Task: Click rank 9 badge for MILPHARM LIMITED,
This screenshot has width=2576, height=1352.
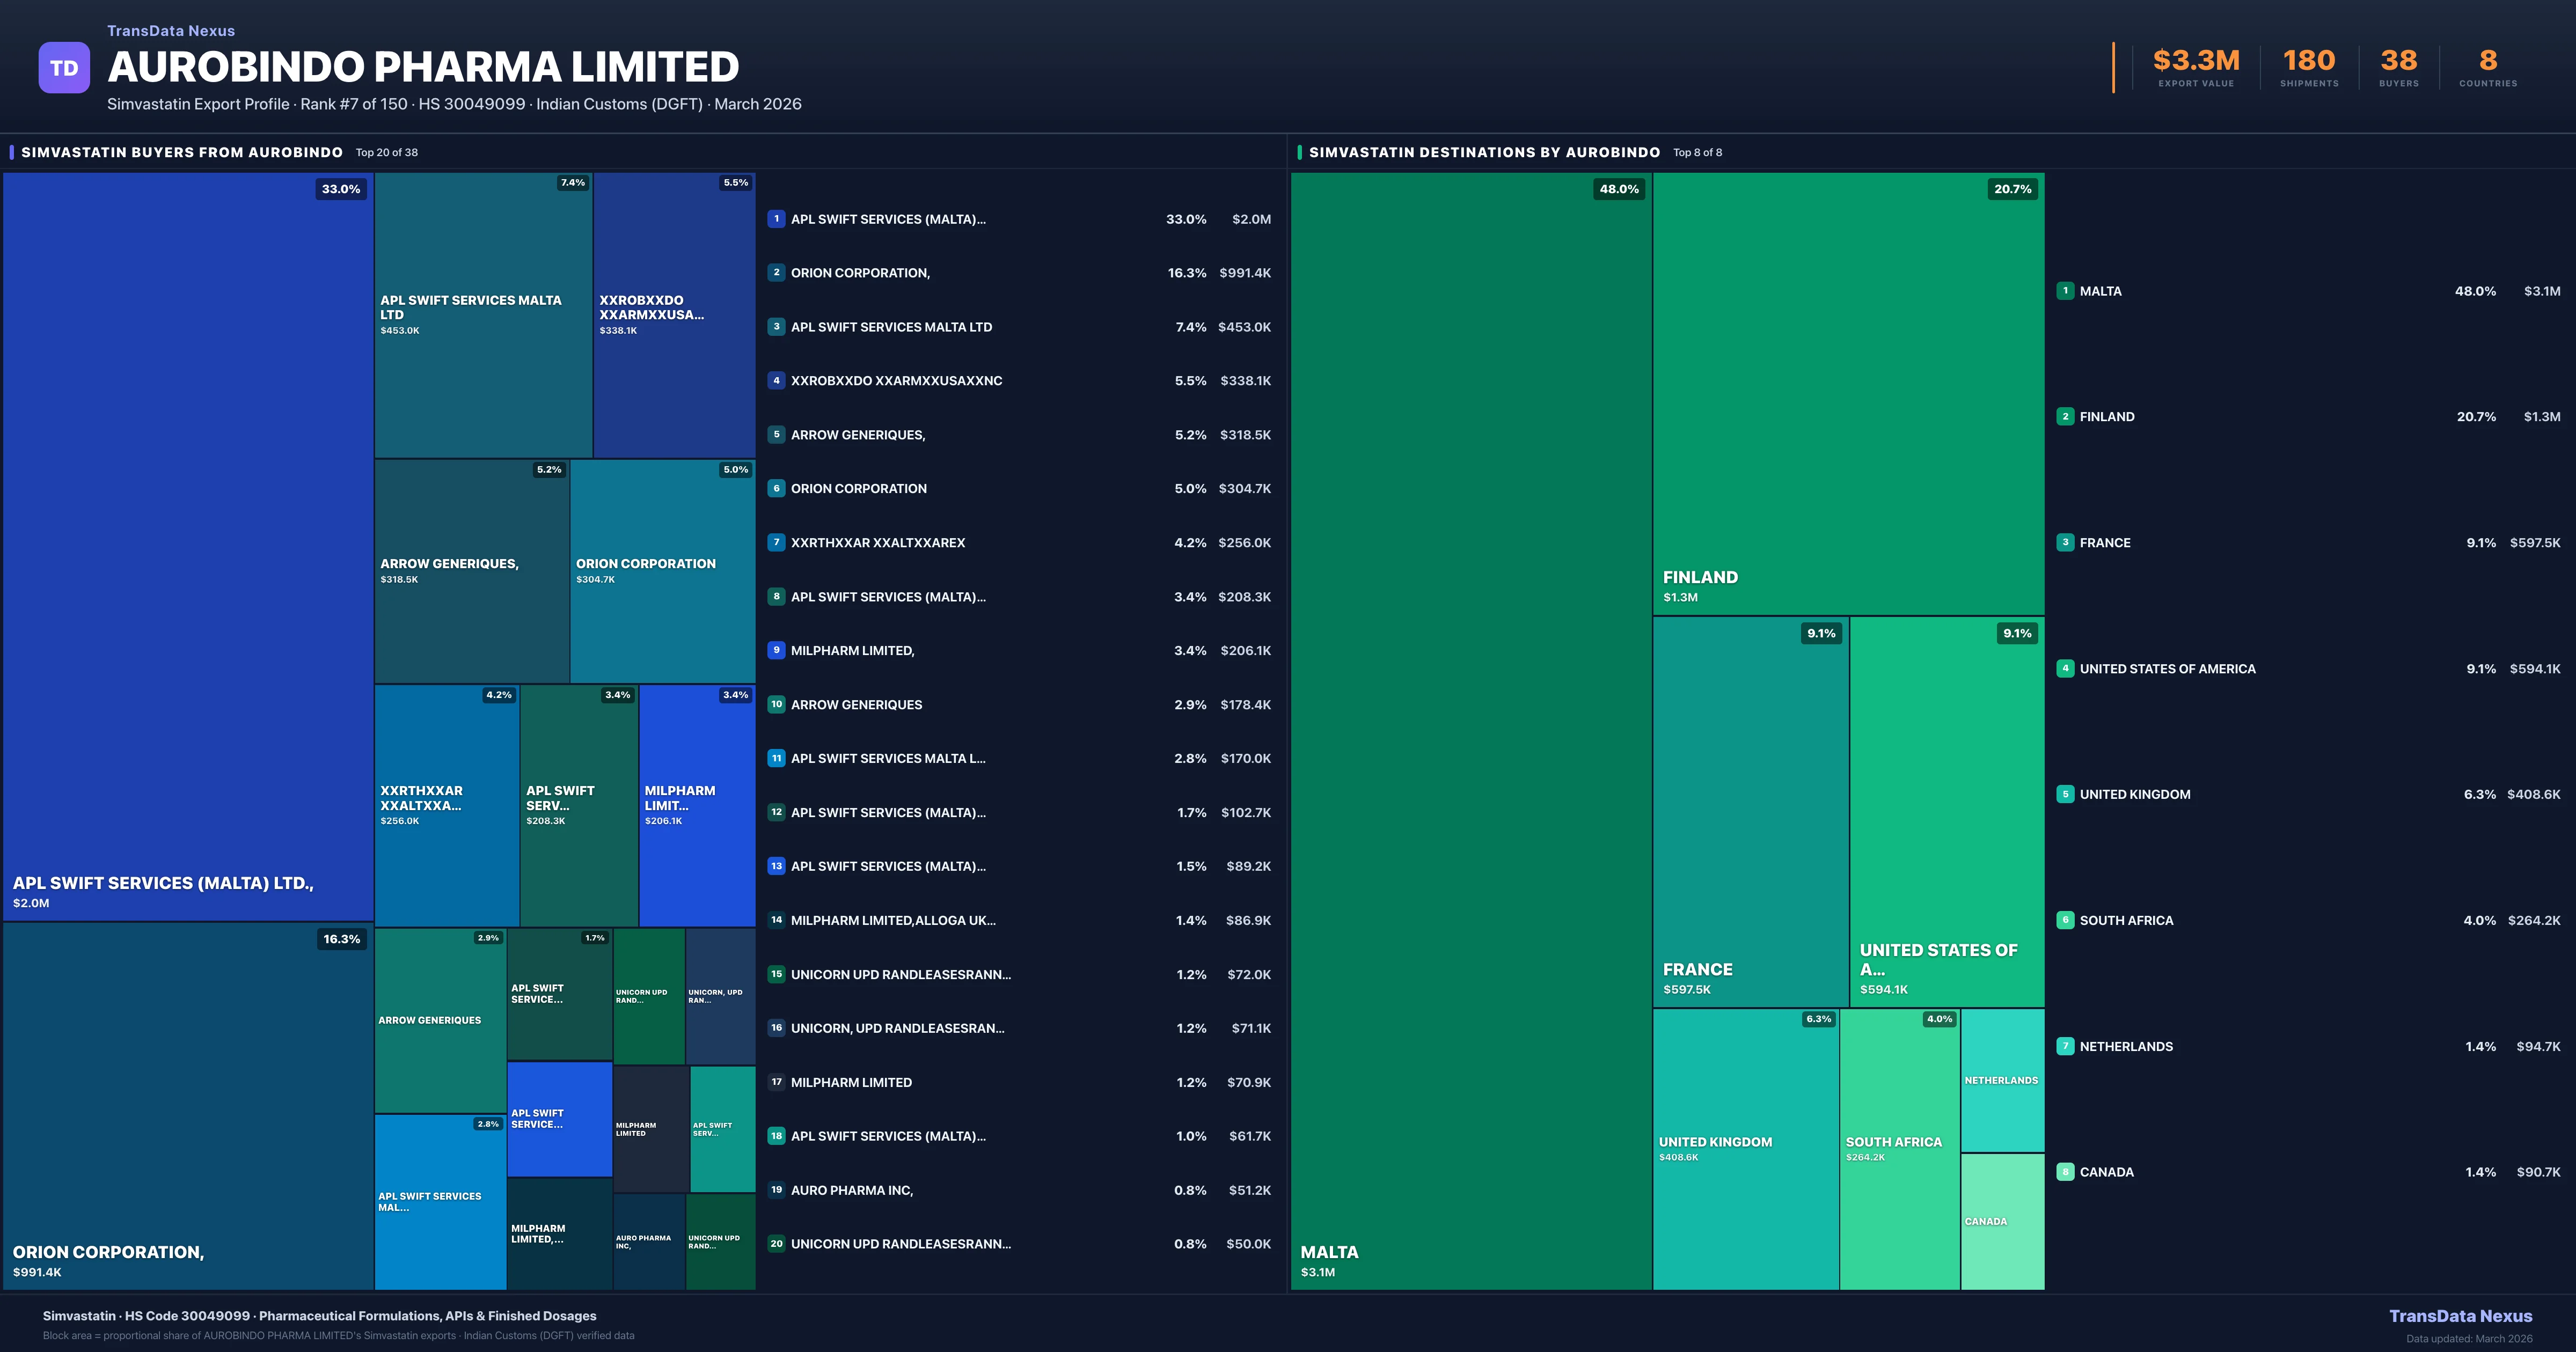Action: pos(776,650)
